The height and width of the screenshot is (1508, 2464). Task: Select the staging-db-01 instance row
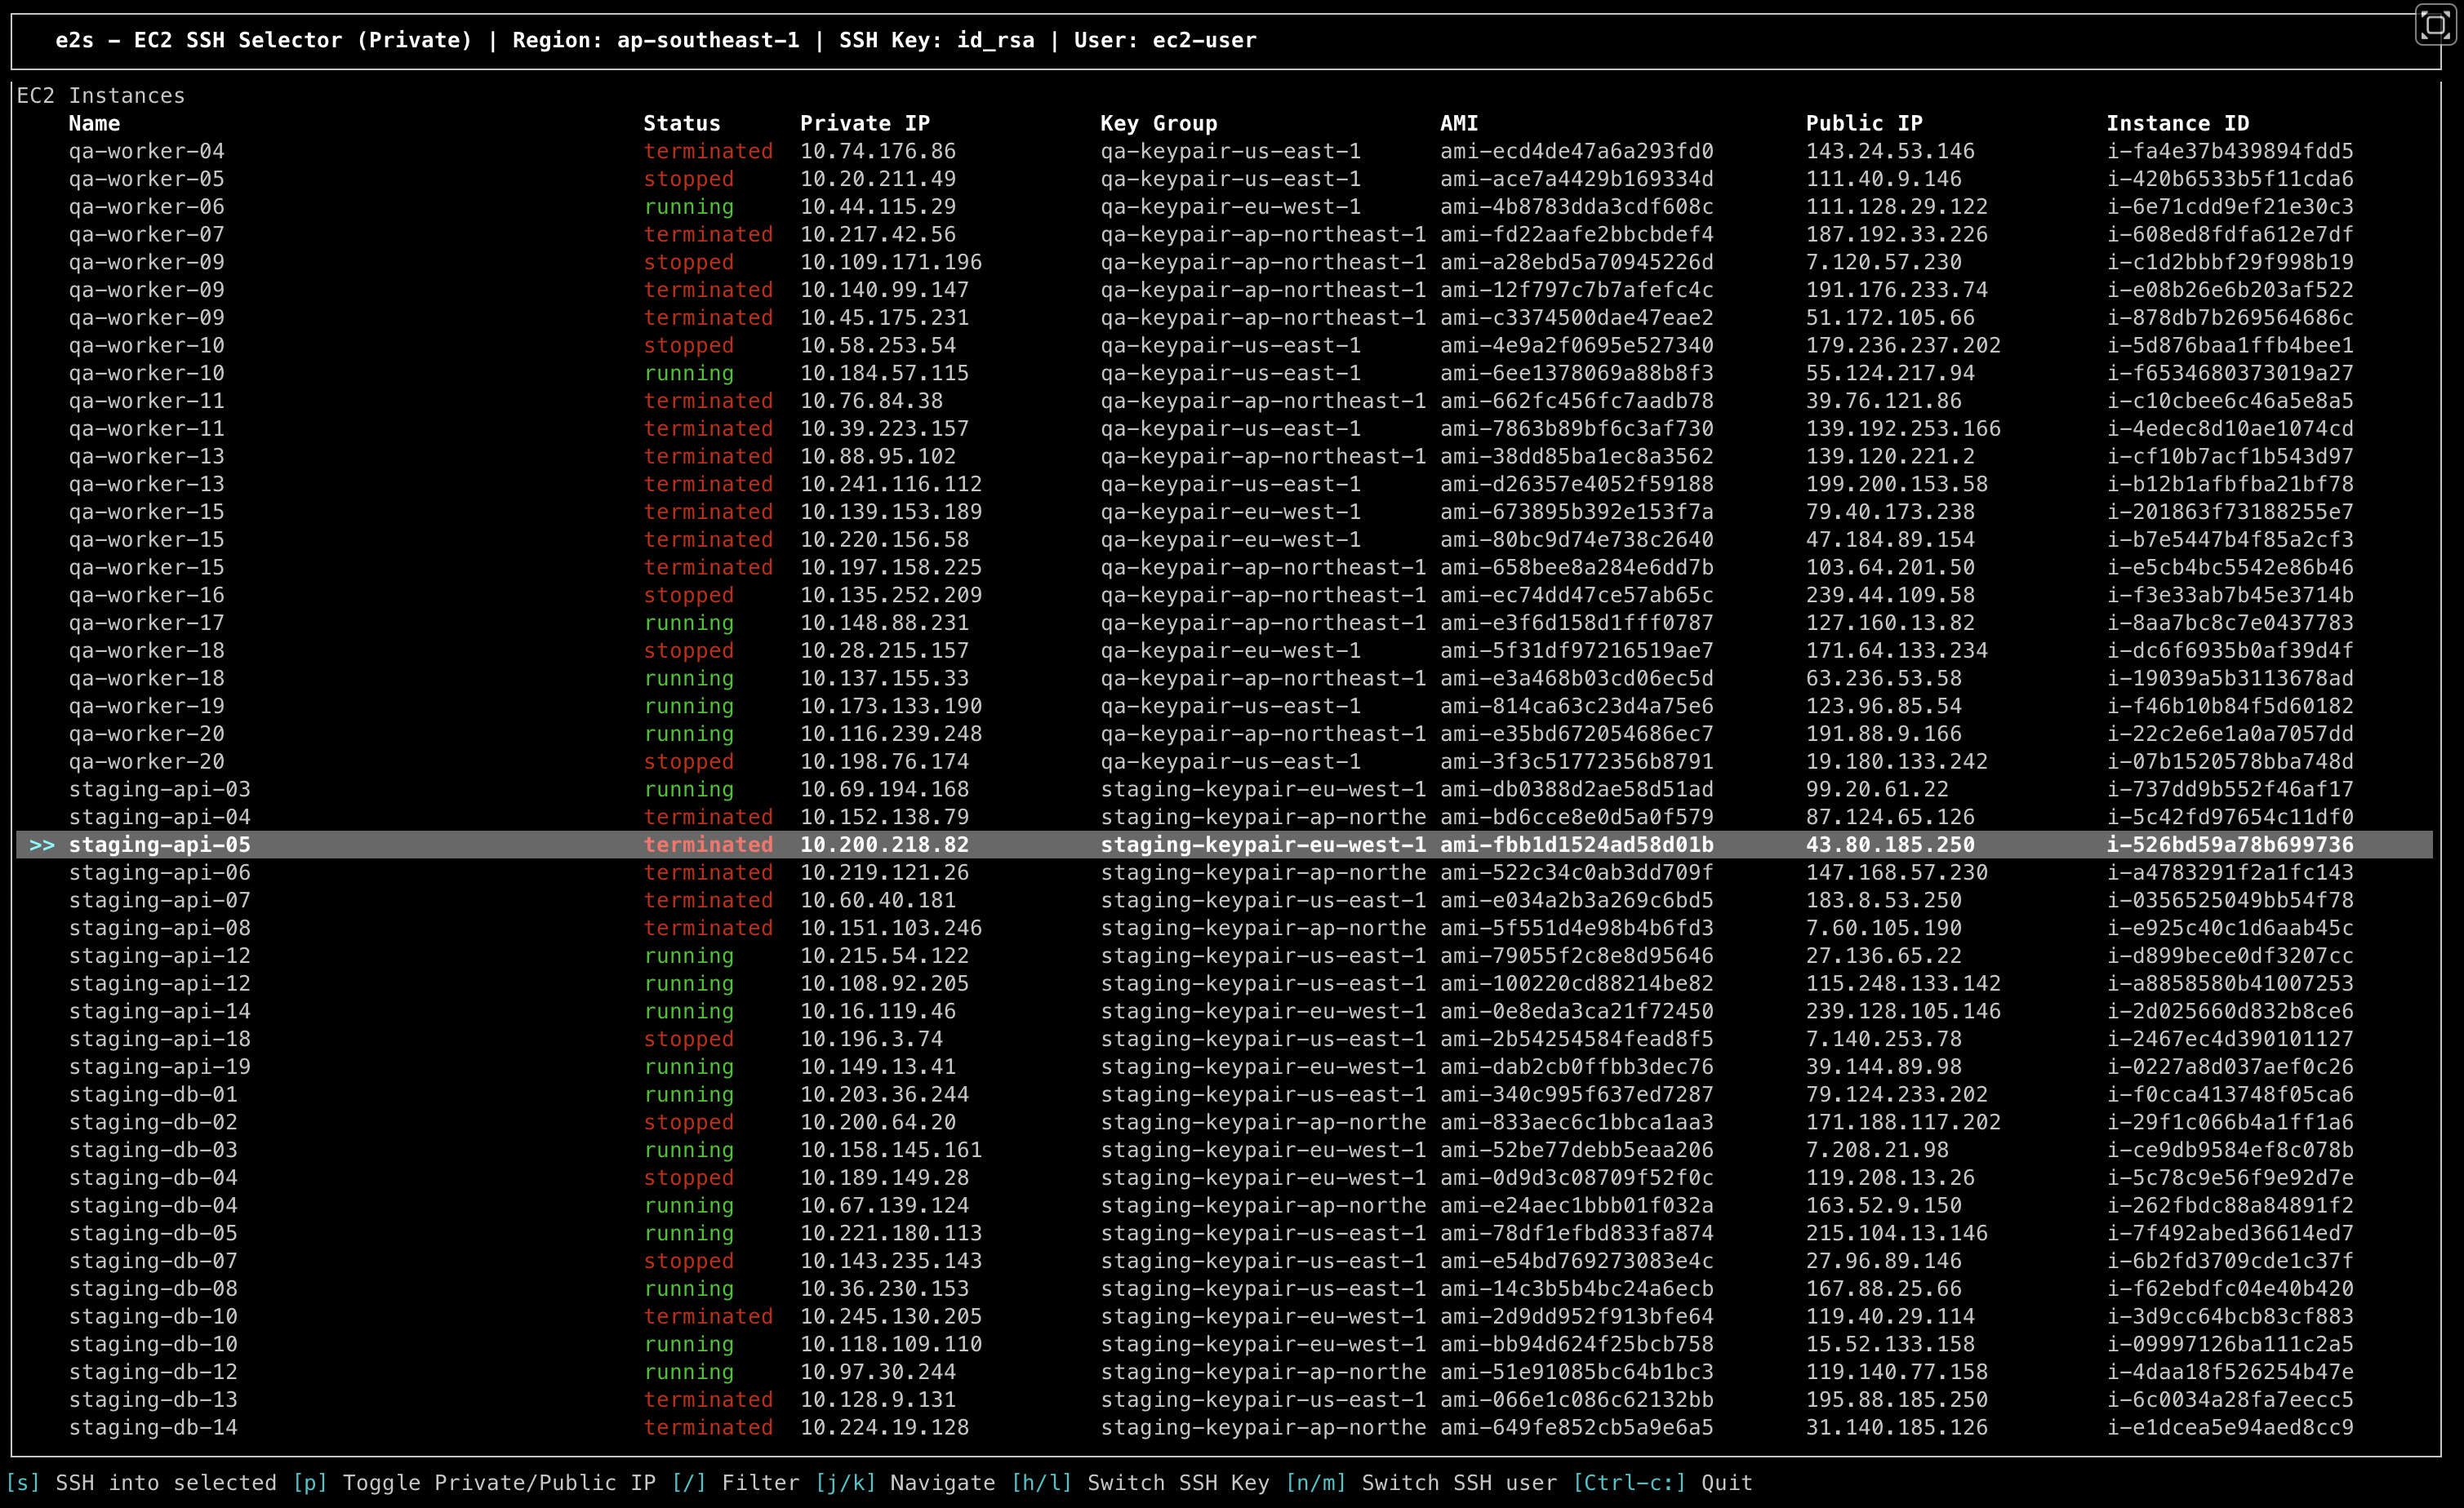click(152, 1095)
